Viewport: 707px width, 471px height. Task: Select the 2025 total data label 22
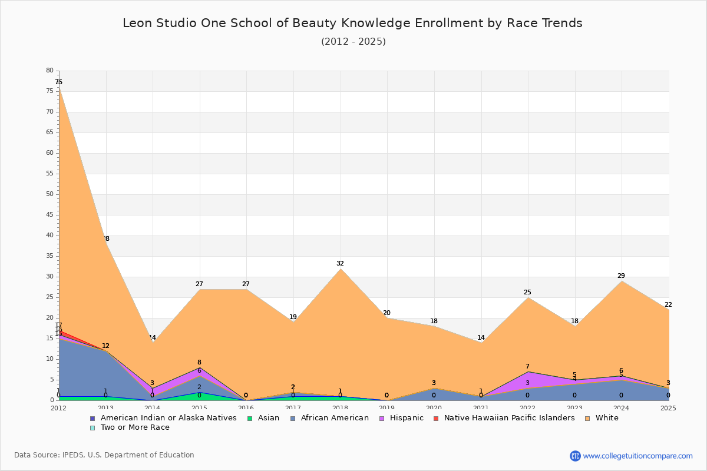click(x=668, y=304)
